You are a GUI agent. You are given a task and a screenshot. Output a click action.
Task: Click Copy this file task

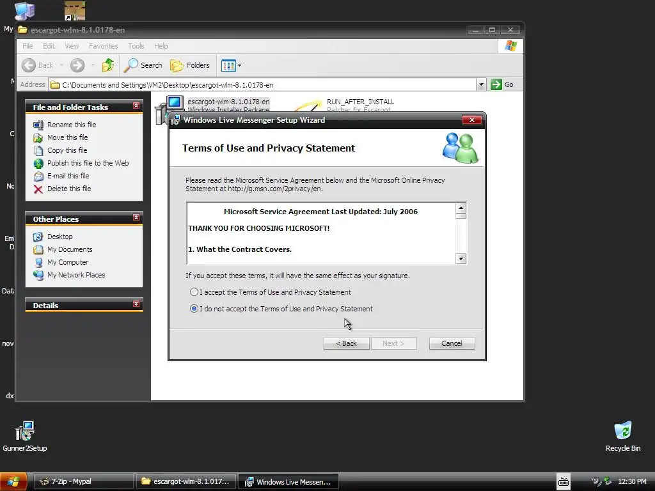[67, 150]
